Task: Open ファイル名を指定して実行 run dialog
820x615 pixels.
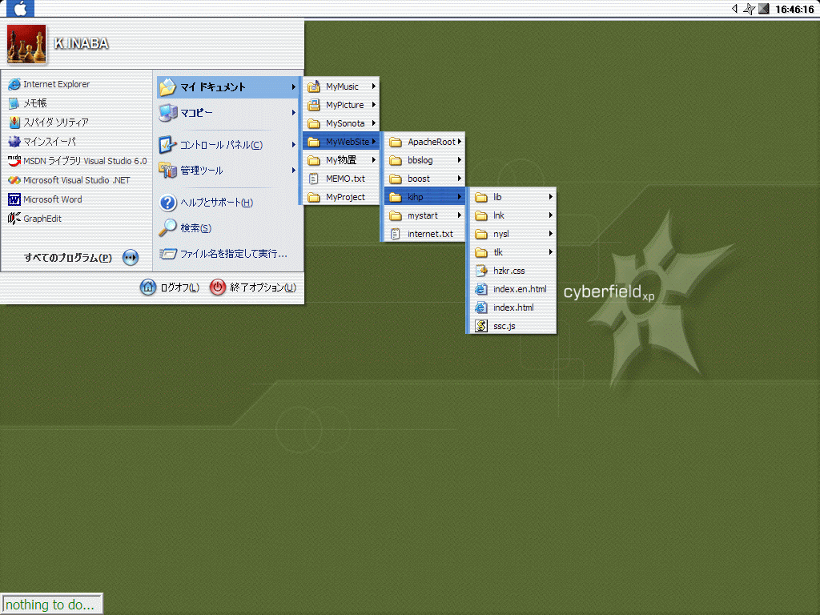Action: [224, 254]
